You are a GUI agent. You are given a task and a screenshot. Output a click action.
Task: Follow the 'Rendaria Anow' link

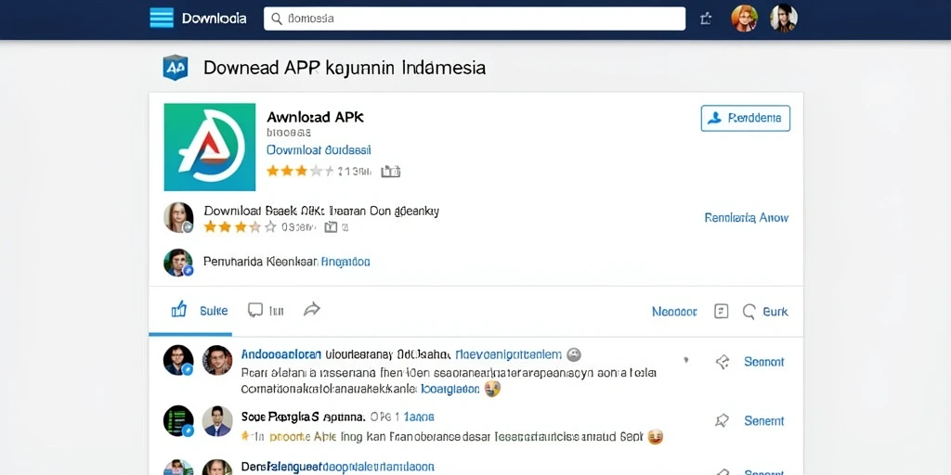[746, 217]
